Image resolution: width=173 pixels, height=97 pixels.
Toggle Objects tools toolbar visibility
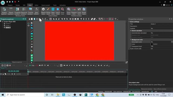coord(43,11)
